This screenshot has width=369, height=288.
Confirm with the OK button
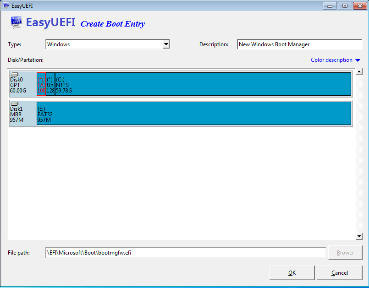point(292,273)
